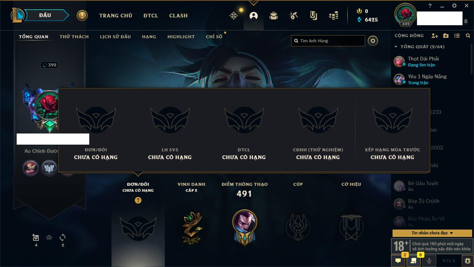Image resolution: width=474 pixels, height=267 pixels.
Task: Open the missions exclamation icon
Action: (82, 16)
